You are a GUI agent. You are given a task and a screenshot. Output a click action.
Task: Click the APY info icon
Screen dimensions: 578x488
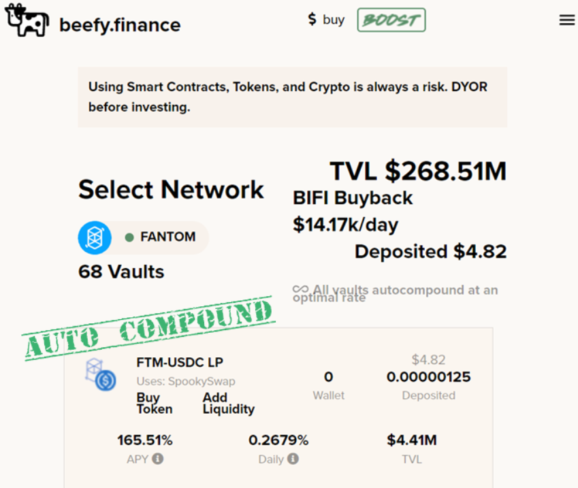[158, 459]
